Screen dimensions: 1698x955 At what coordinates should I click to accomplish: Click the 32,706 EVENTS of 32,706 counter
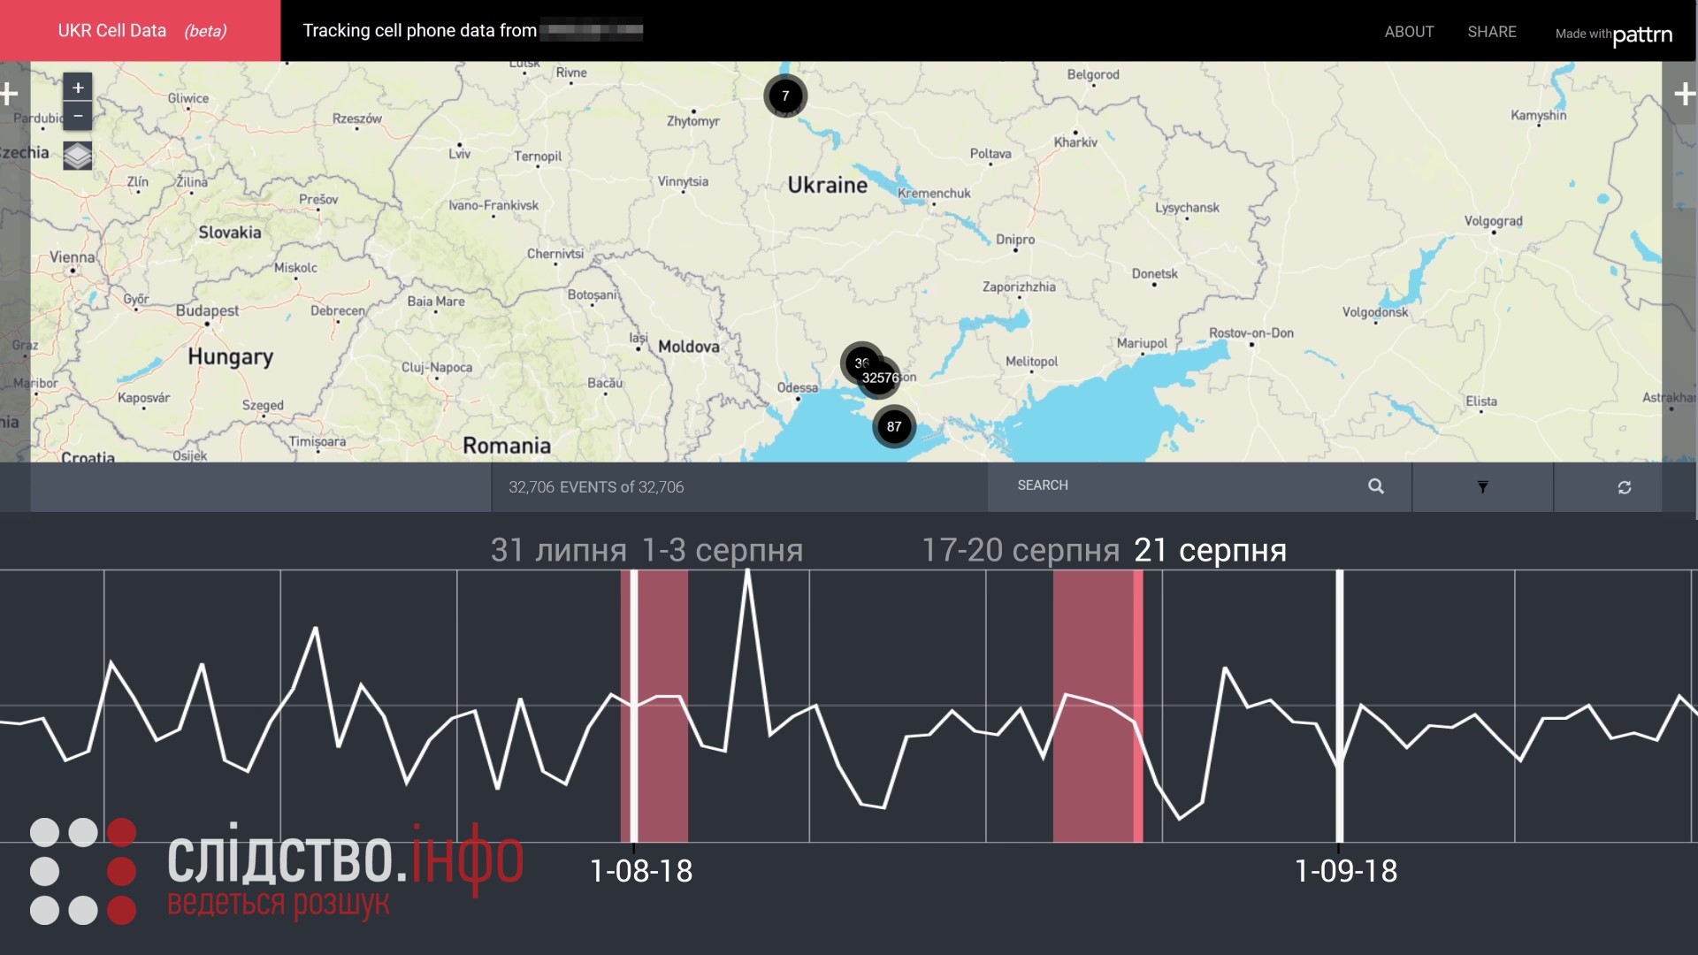point(596,487)
